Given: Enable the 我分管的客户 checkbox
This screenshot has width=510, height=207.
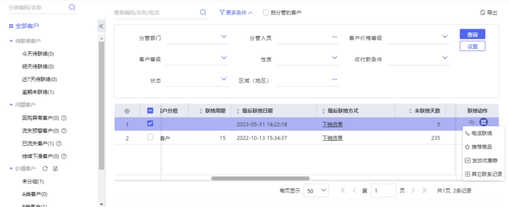Looking at the screenshot, I should coord(266,12).
